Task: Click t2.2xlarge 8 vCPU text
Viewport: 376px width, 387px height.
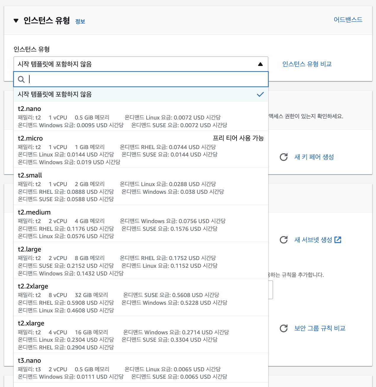Action: (58, 295)
